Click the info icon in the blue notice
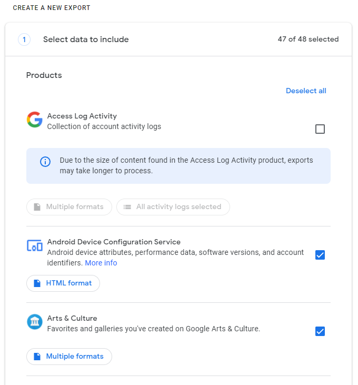Image resolution: width=358 pixels, height=385 pixels. pyautogui.click(x=46, y=162)
